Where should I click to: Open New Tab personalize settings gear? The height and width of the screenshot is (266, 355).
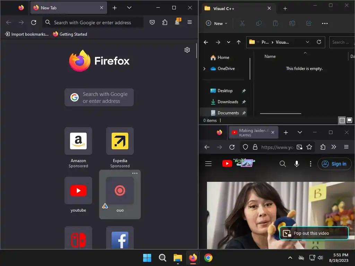pos(187,50)
